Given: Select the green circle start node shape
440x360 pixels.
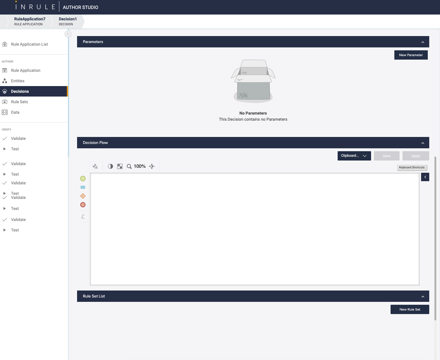Looking at the screenshot, I should click(x=83, y=179).
